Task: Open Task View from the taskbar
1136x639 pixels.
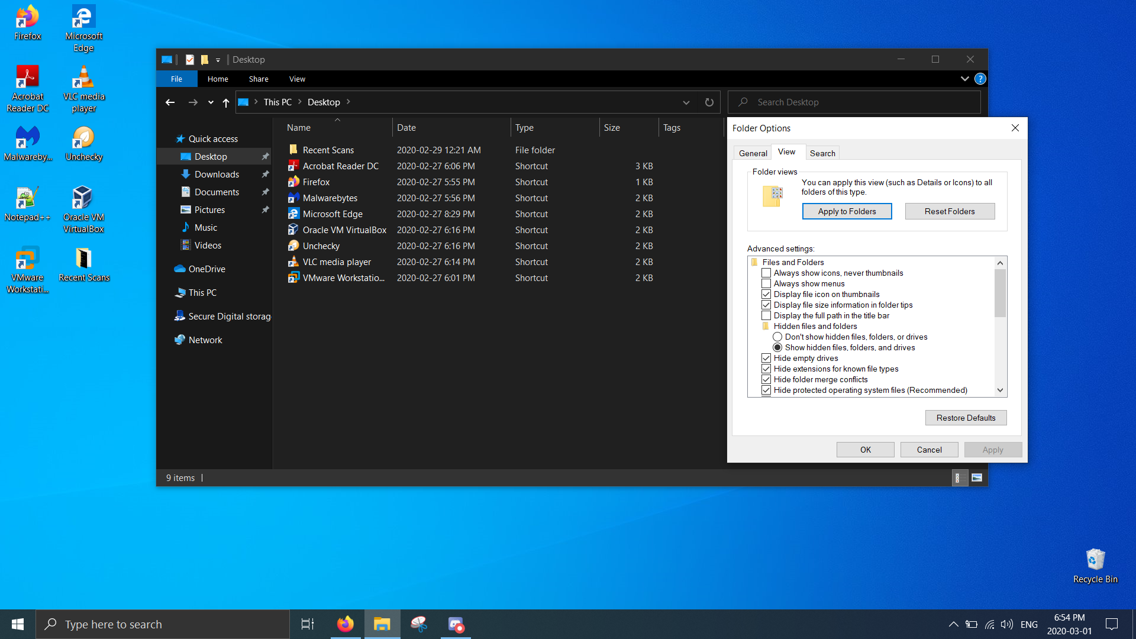Action: [308, 624]
